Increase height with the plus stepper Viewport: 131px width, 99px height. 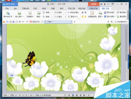coord(65,13)
